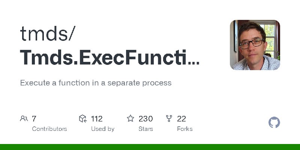Click the 230 stars count
Viewport: 300px width, 150px height.
[x=145, y=119]
